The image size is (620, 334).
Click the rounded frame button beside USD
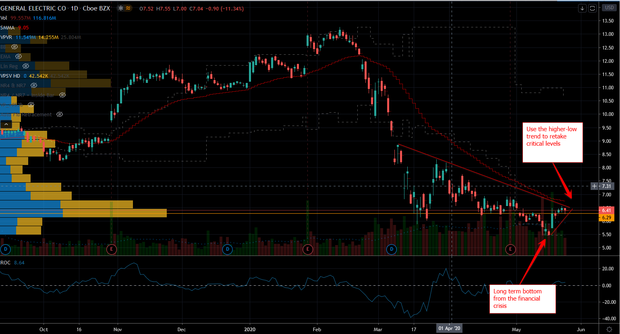pyautogui.click(x=592, y=8)
